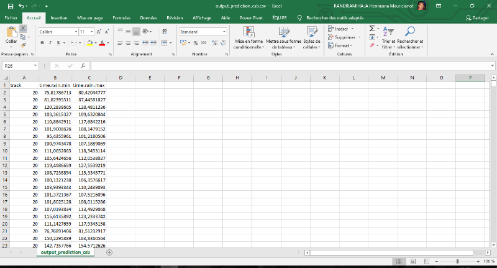The width and height of the screenshot is (497, 268).
Task: Click the insert function fx icon
Action: 83,65
